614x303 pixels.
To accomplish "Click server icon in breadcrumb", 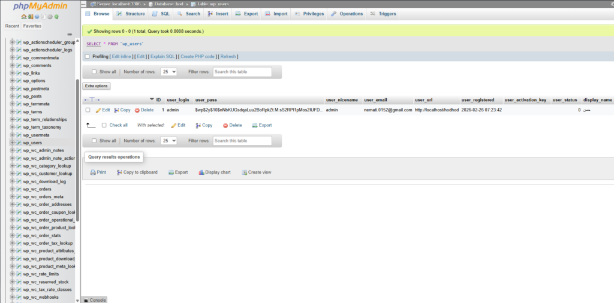I will pyautogui.click(x=93, y=4).
